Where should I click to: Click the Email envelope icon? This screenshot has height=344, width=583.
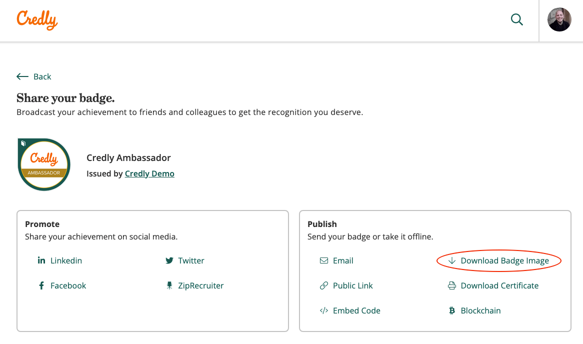[x=323, y=260]
